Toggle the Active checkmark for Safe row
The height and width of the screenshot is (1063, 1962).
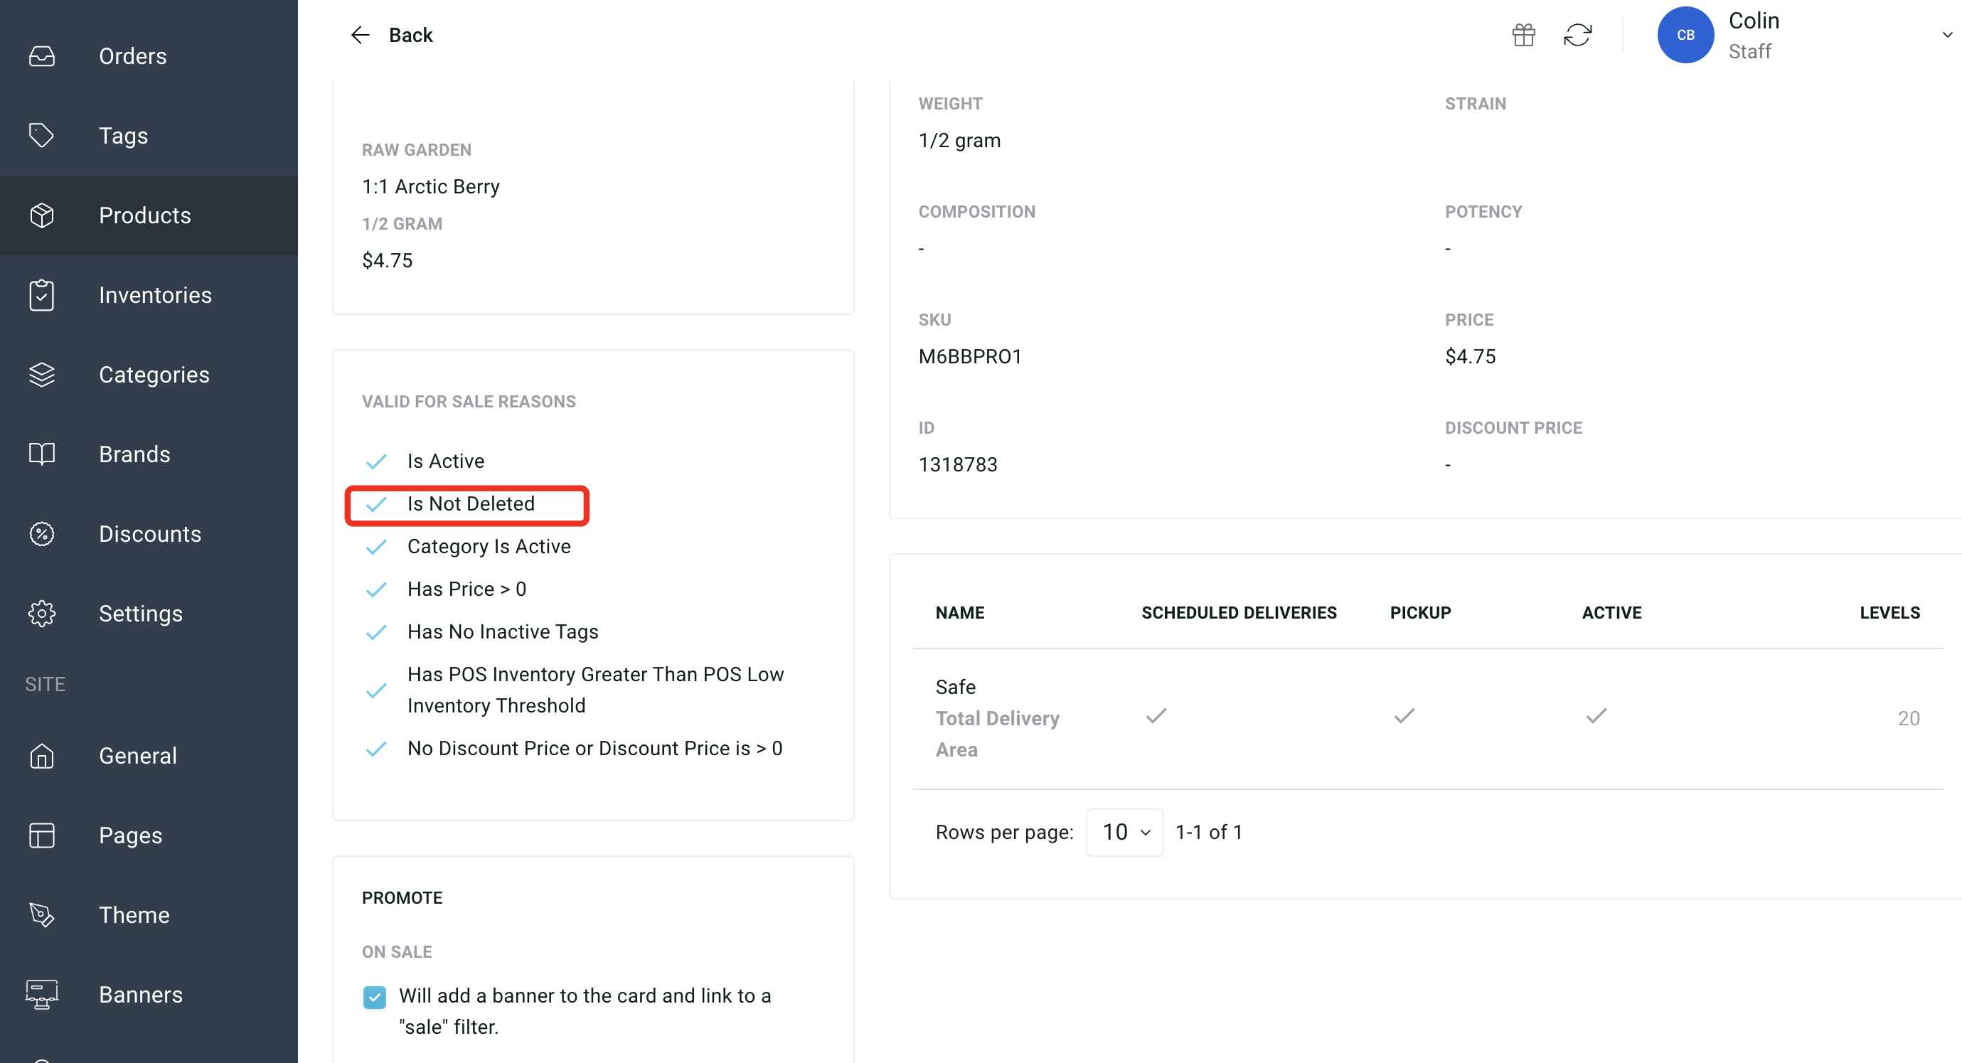[x=1596, y=716]
